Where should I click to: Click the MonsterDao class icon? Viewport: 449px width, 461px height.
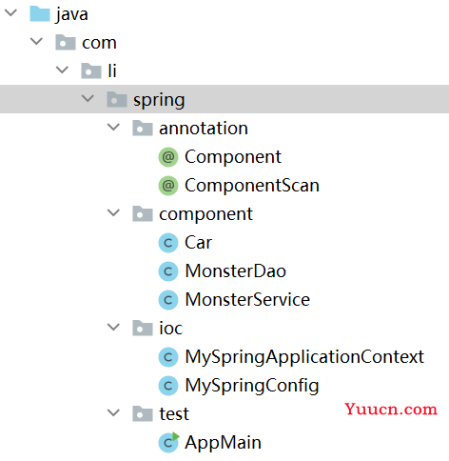[168, 271]
